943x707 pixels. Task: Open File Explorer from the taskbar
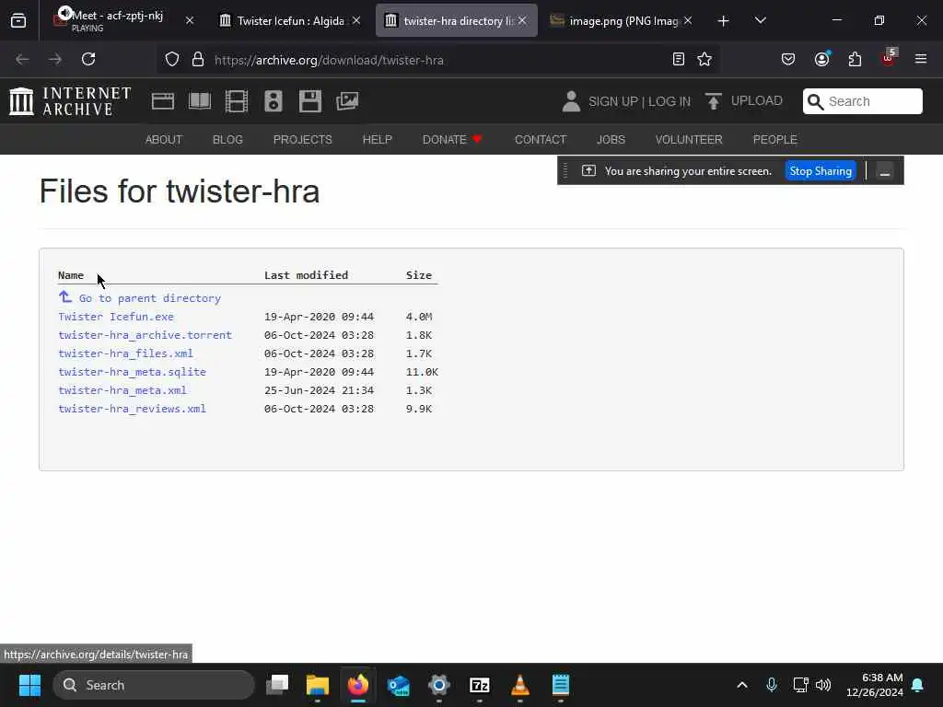[x=317, y=685]
